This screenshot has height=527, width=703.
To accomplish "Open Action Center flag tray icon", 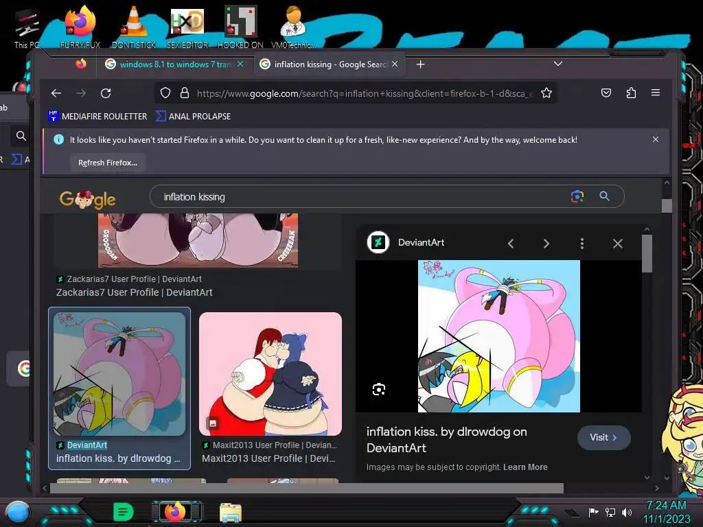I will (x=593, y=512).
